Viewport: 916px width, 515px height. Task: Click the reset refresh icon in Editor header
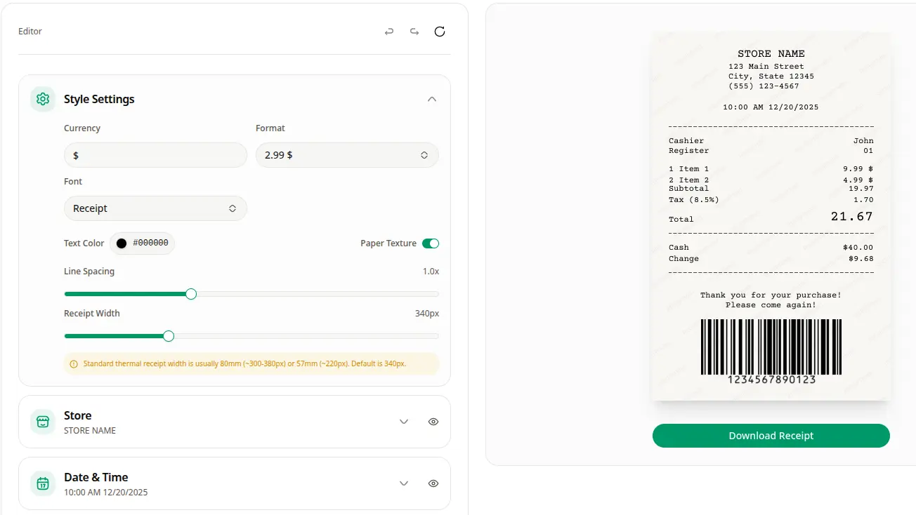pos(440,31)
